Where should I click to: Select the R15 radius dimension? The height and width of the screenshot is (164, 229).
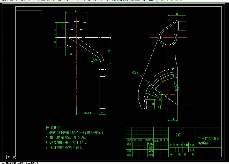[94, 60]
